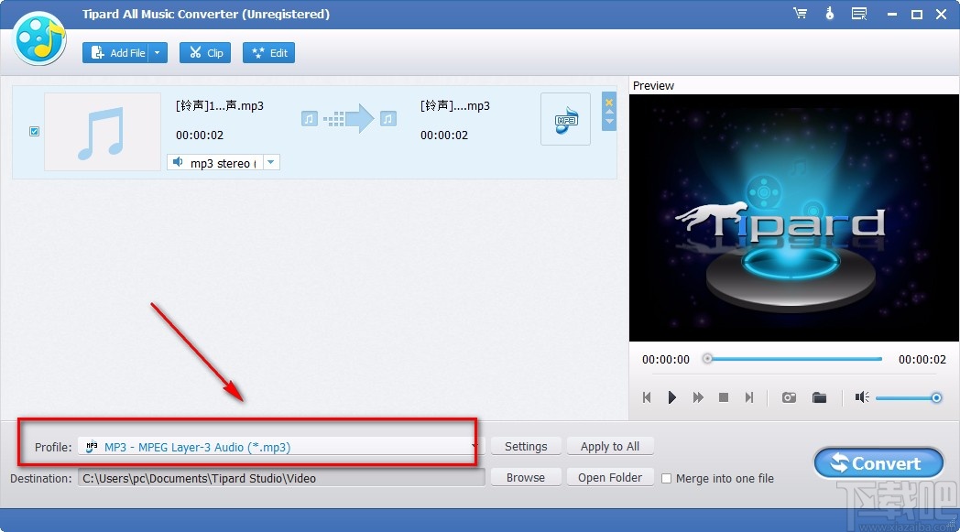Click the Convert button
Screen dimensions: 960x532
(878, 463)
